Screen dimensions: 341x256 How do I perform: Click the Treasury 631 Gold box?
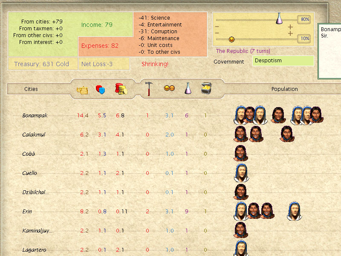41,64
